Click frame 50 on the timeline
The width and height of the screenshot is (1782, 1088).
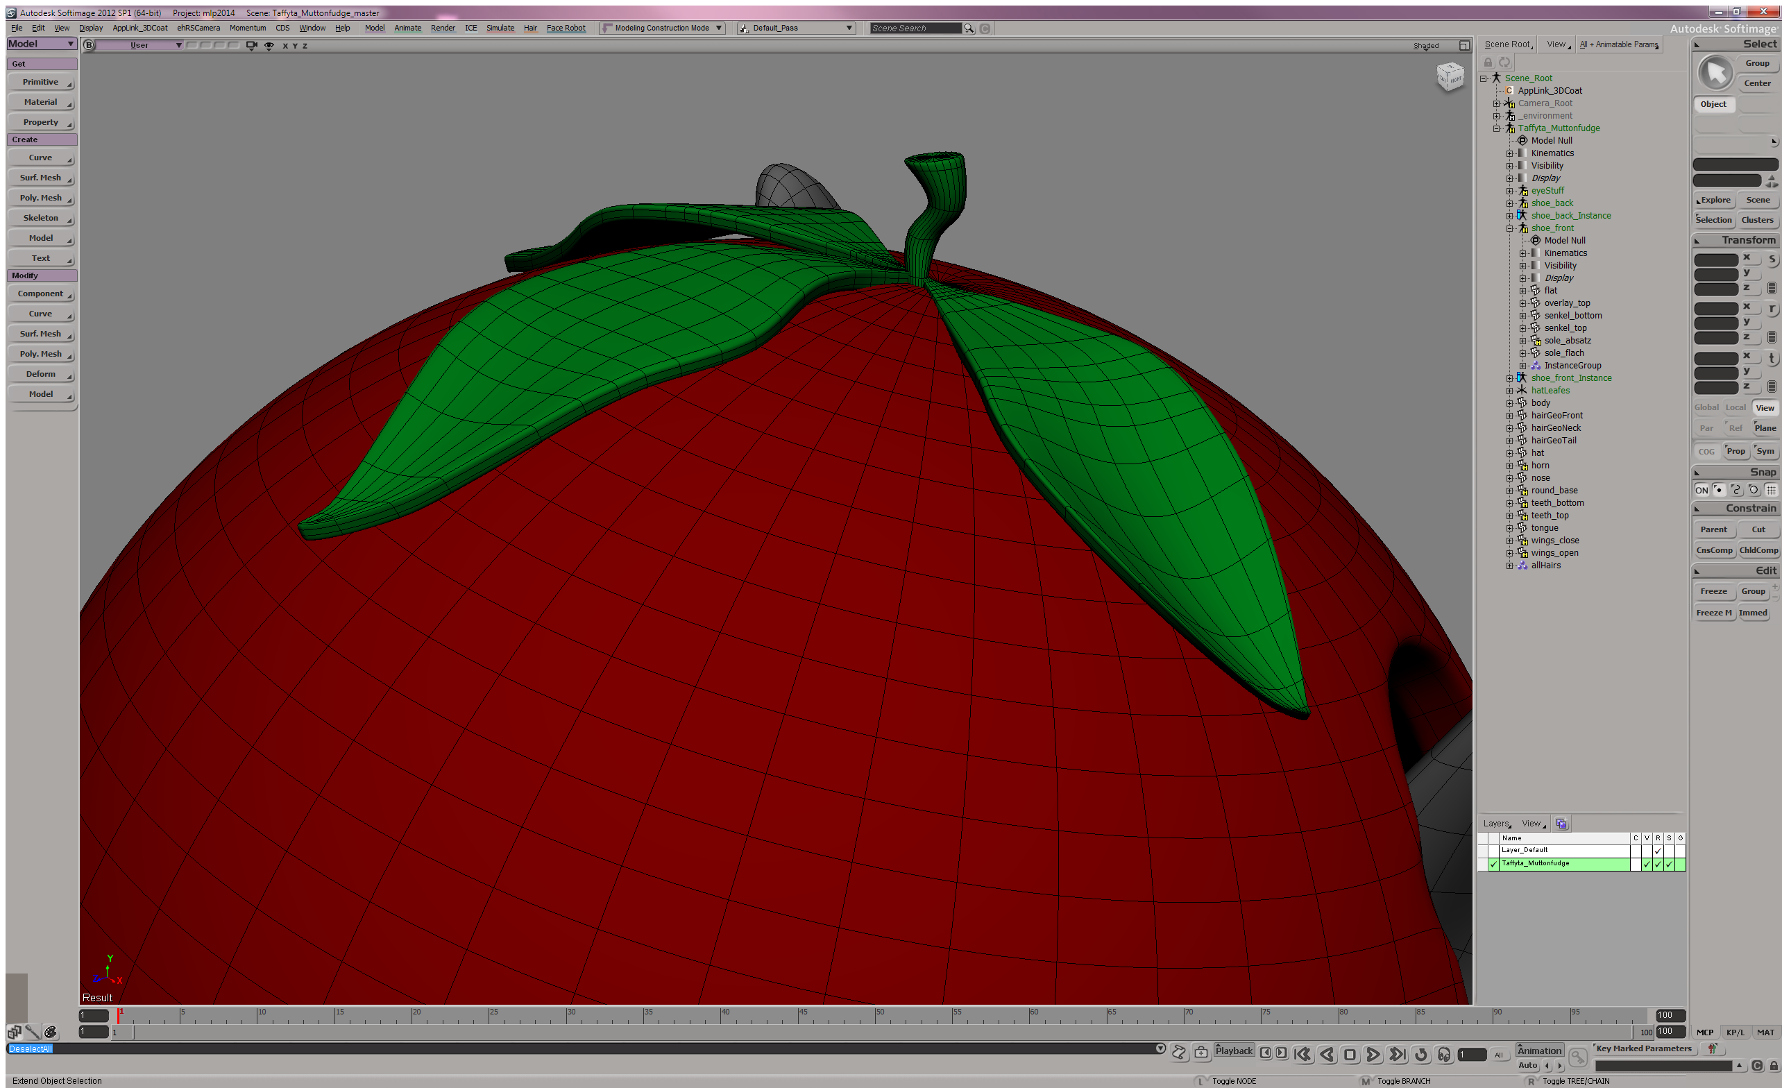coord(876,1016)
